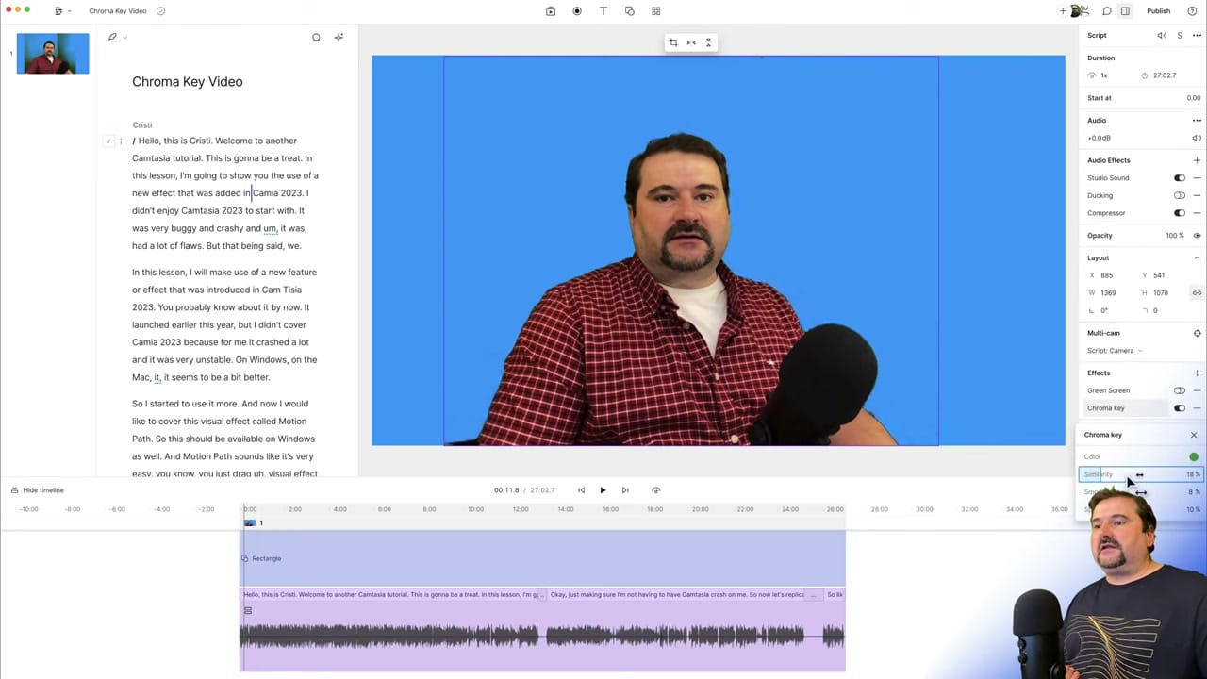This screenshot has height=679, width=1207.
Task: Select the Text tool in the top toolbar
Action: pyautogui.click(x=603, y=10)
